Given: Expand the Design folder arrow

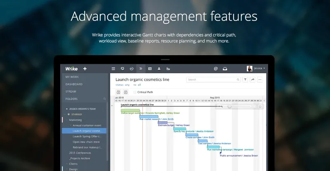Looking at the screenshot, I should 67,169.
